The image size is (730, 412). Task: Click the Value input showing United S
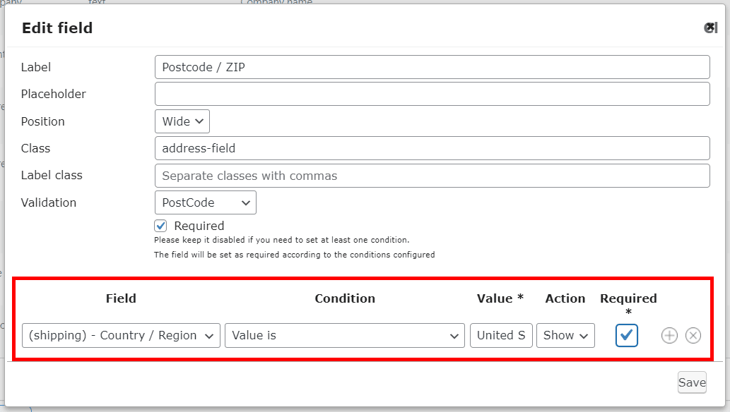click(x=501, y=336)
